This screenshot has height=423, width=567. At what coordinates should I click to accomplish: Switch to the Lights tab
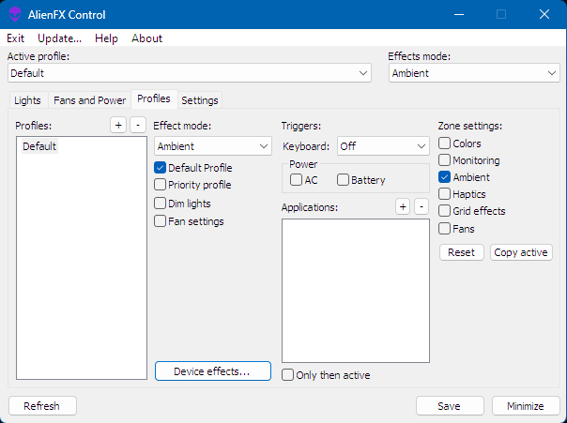[x=27, y=100]
